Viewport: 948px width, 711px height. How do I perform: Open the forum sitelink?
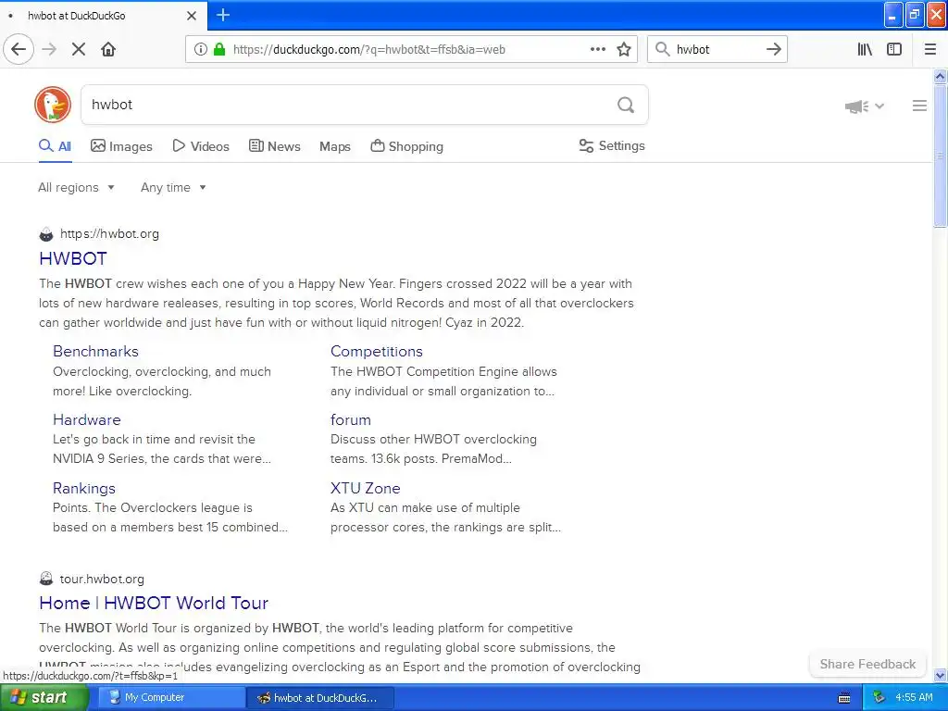351,419
